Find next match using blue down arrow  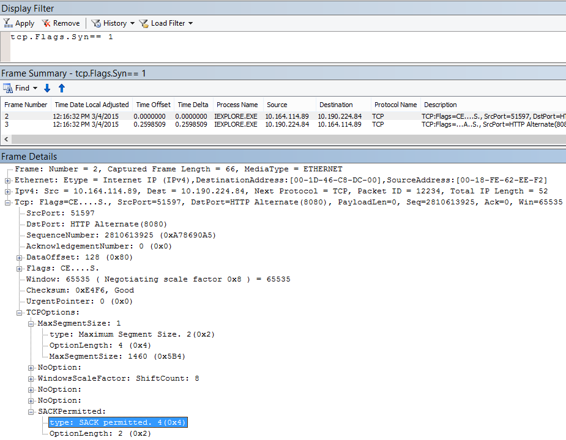click(47, 88)
